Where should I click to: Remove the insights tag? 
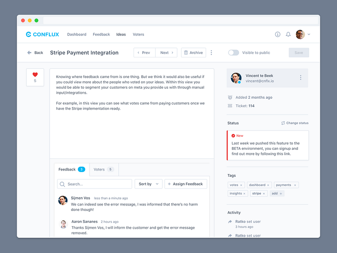pos(244,194)
